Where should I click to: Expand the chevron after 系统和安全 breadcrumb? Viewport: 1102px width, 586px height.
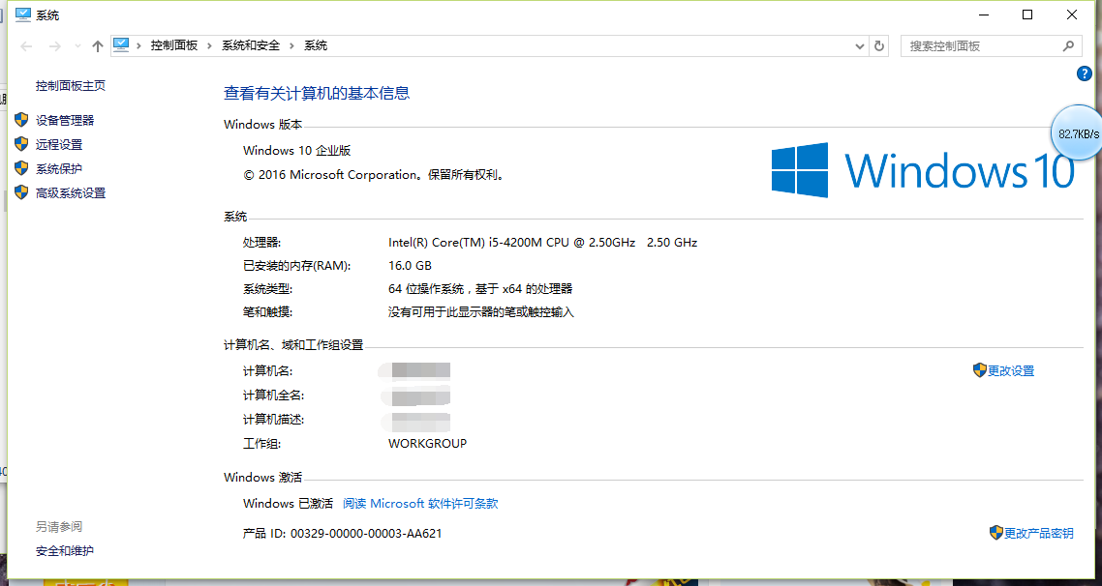291,45
